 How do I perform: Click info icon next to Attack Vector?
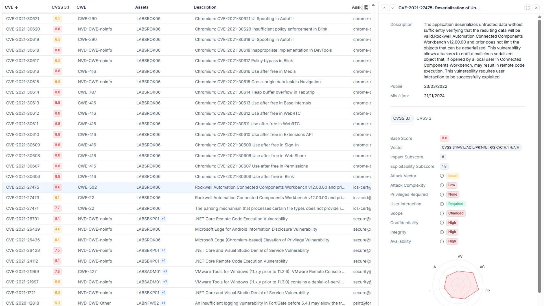click(x=442, y=176)
